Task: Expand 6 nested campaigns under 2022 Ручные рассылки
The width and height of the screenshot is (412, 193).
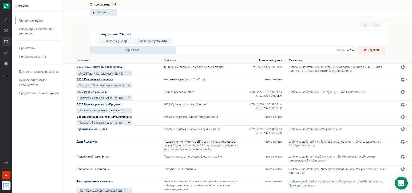Action: 104,98
